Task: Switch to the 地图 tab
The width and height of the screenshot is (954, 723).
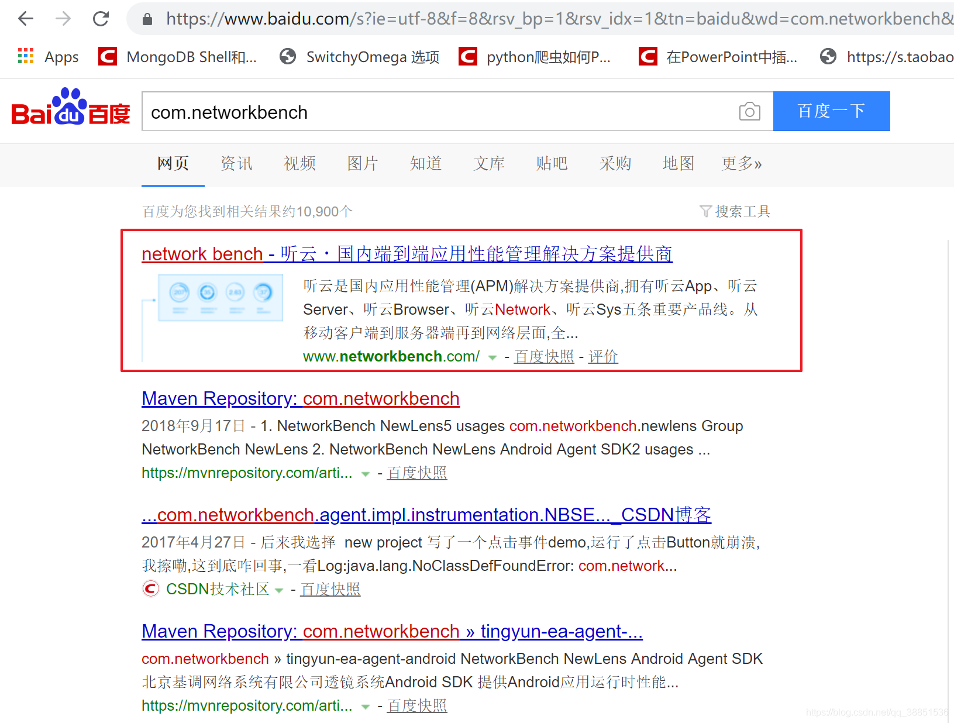Action: tap(679, 163)
